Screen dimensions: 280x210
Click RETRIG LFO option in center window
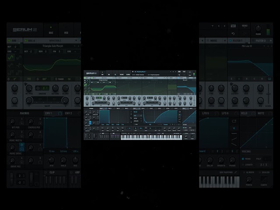(138, 118)
